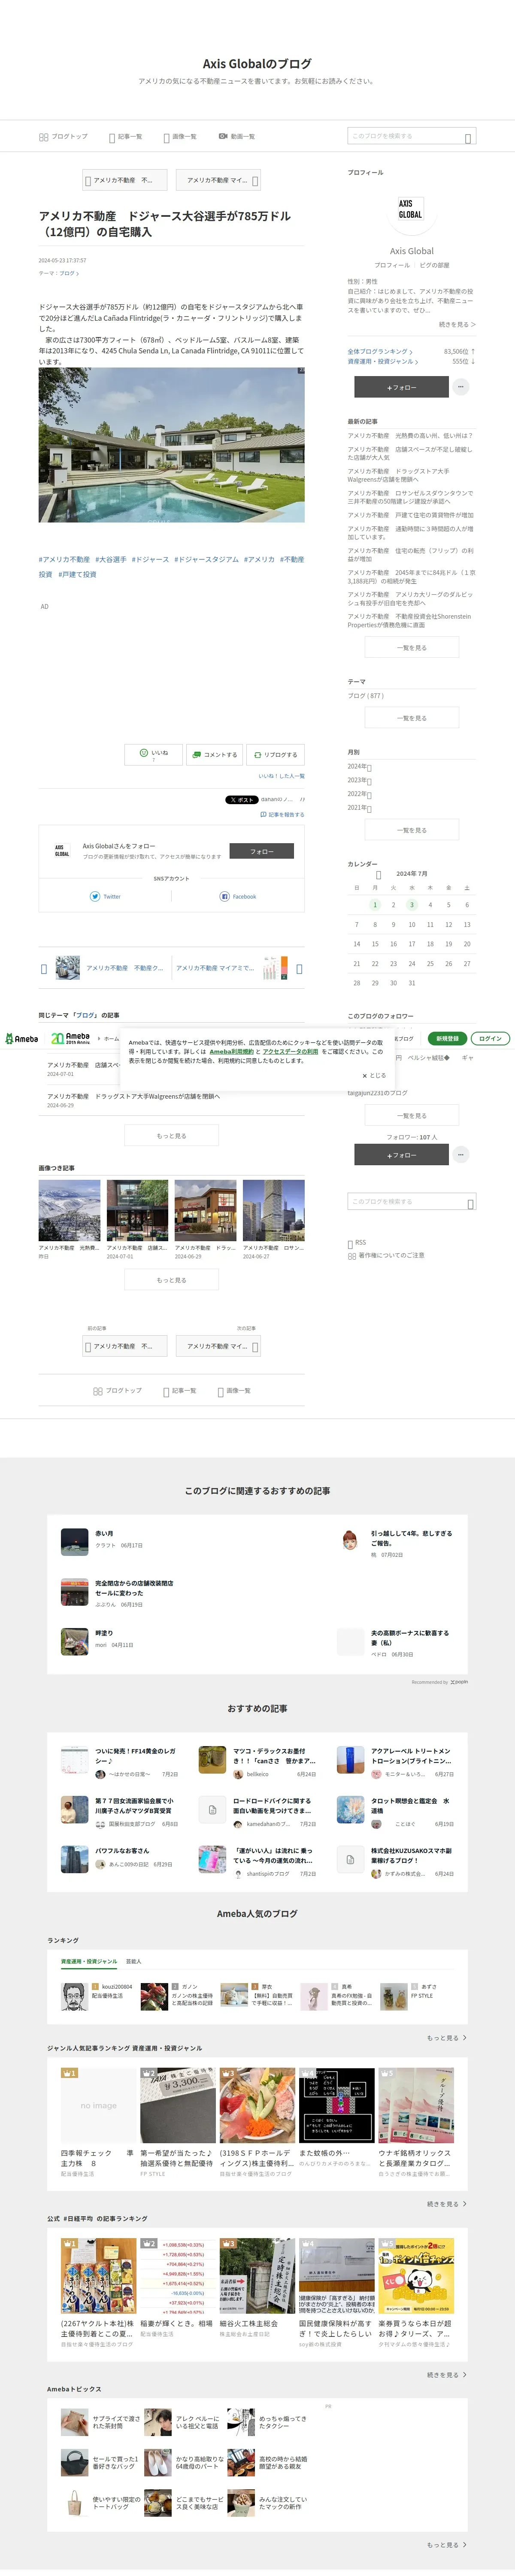Open 画像一覧 in header navigation
Screen dimensions: 515x2576
tap(179, 136)
